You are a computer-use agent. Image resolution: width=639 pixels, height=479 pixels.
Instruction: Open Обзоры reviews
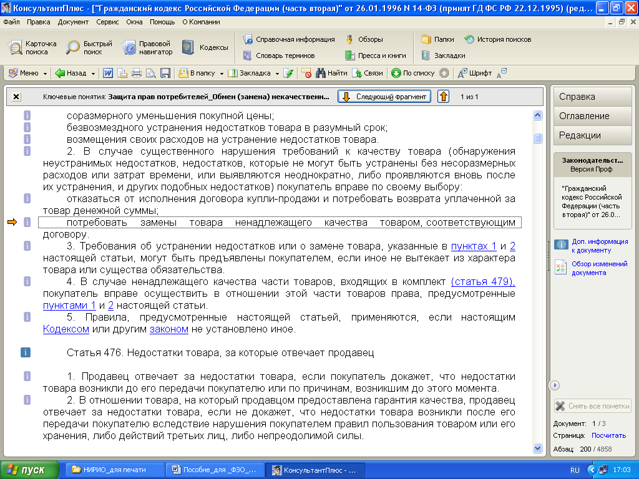pos(364,39)
